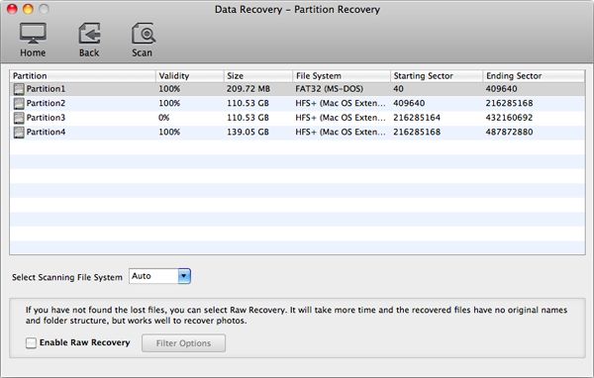
Task: Sort by the Validity column header
Action: pos(190,76)
